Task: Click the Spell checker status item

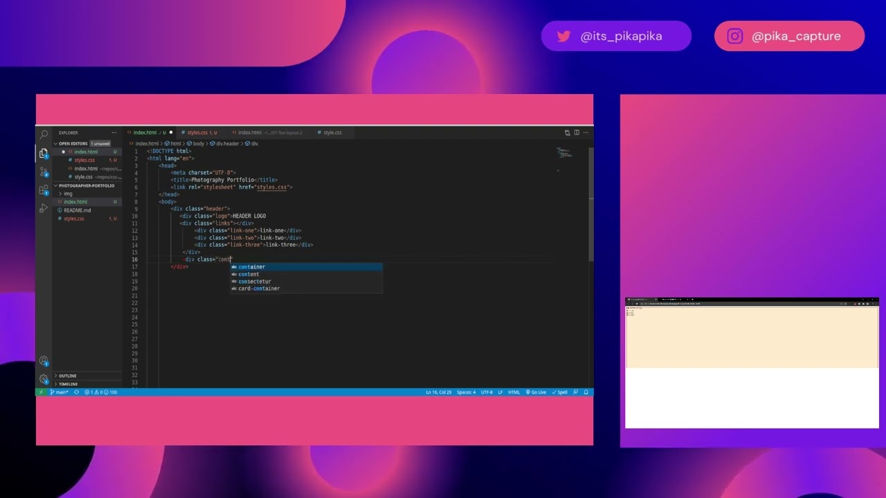Action: 560,392
